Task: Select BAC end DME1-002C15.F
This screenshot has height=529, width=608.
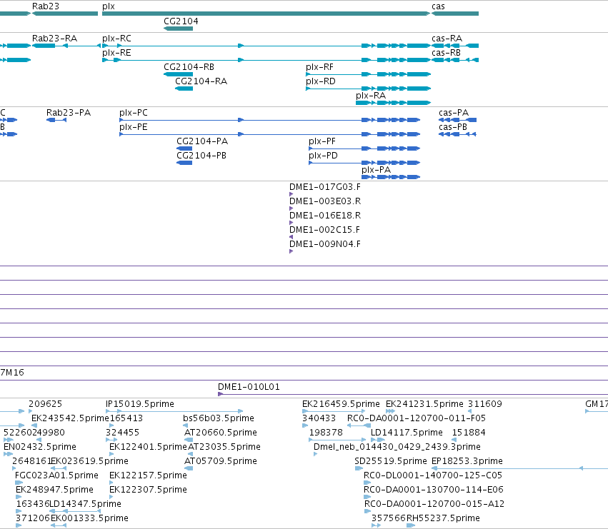Action: coord(291,237)
